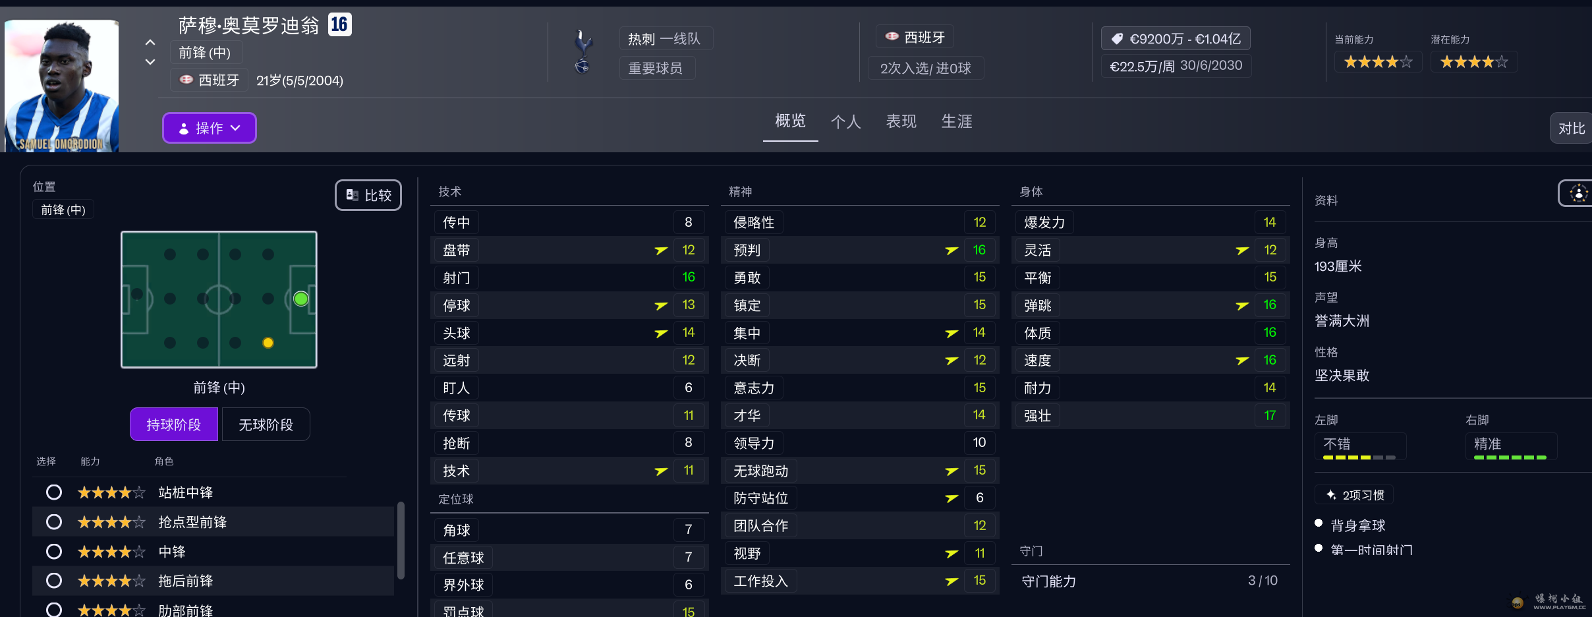1592x617 pixels.
Task: Go to previous player with up chevron
Action: click(x=150, y=42)
